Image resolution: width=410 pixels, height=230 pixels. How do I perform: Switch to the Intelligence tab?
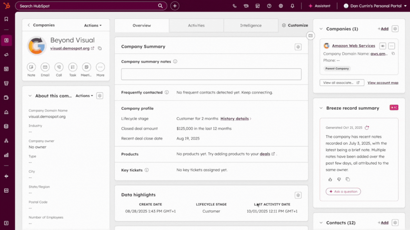(x=251, y=26)
